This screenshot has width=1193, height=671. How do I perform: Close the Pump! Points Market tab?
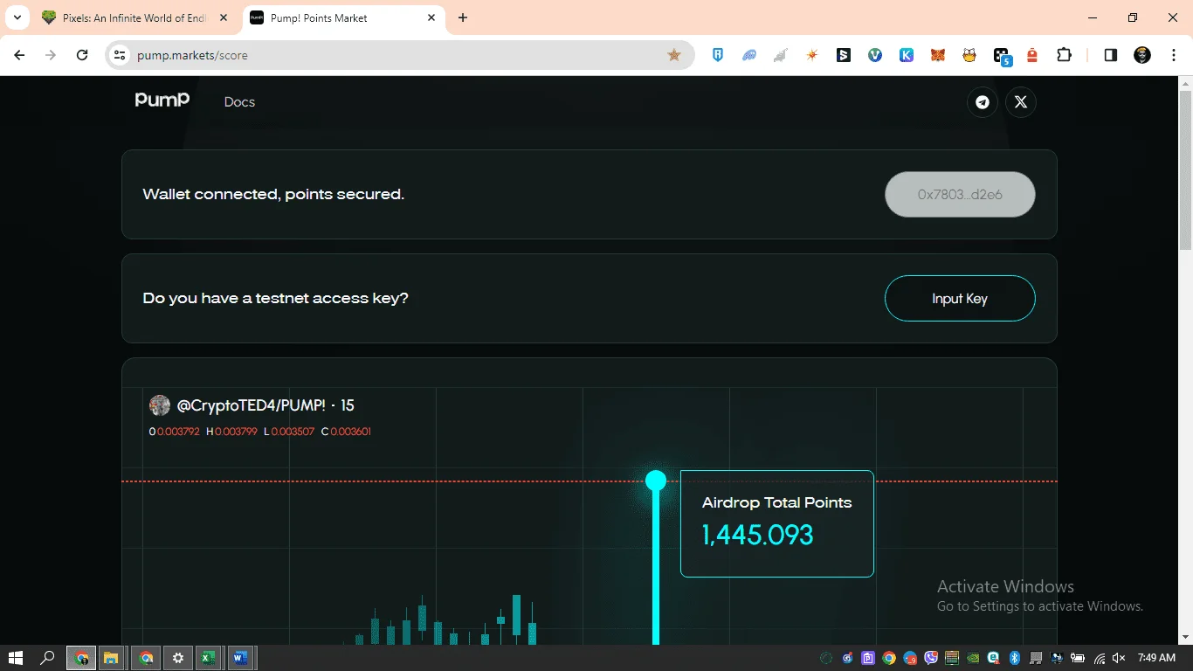[x=431, y=17]
